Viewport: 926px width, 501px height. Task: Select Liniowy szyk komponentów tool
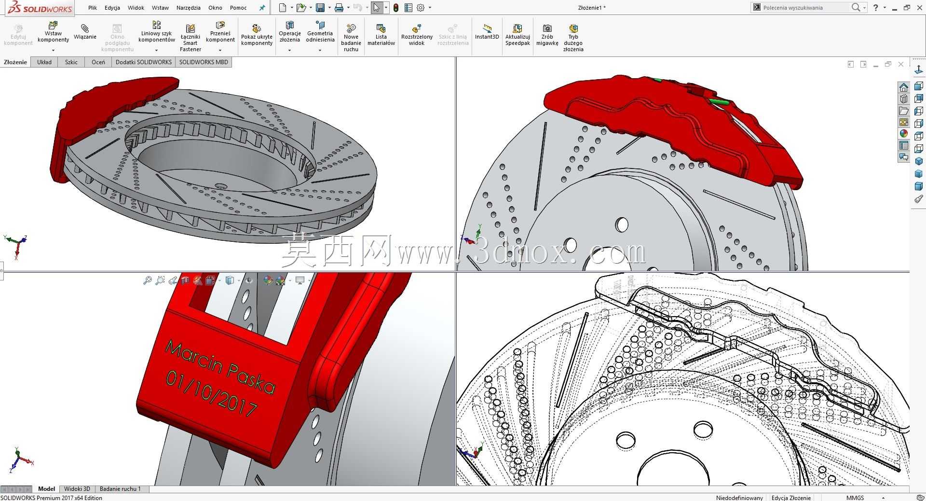(156, 32)
